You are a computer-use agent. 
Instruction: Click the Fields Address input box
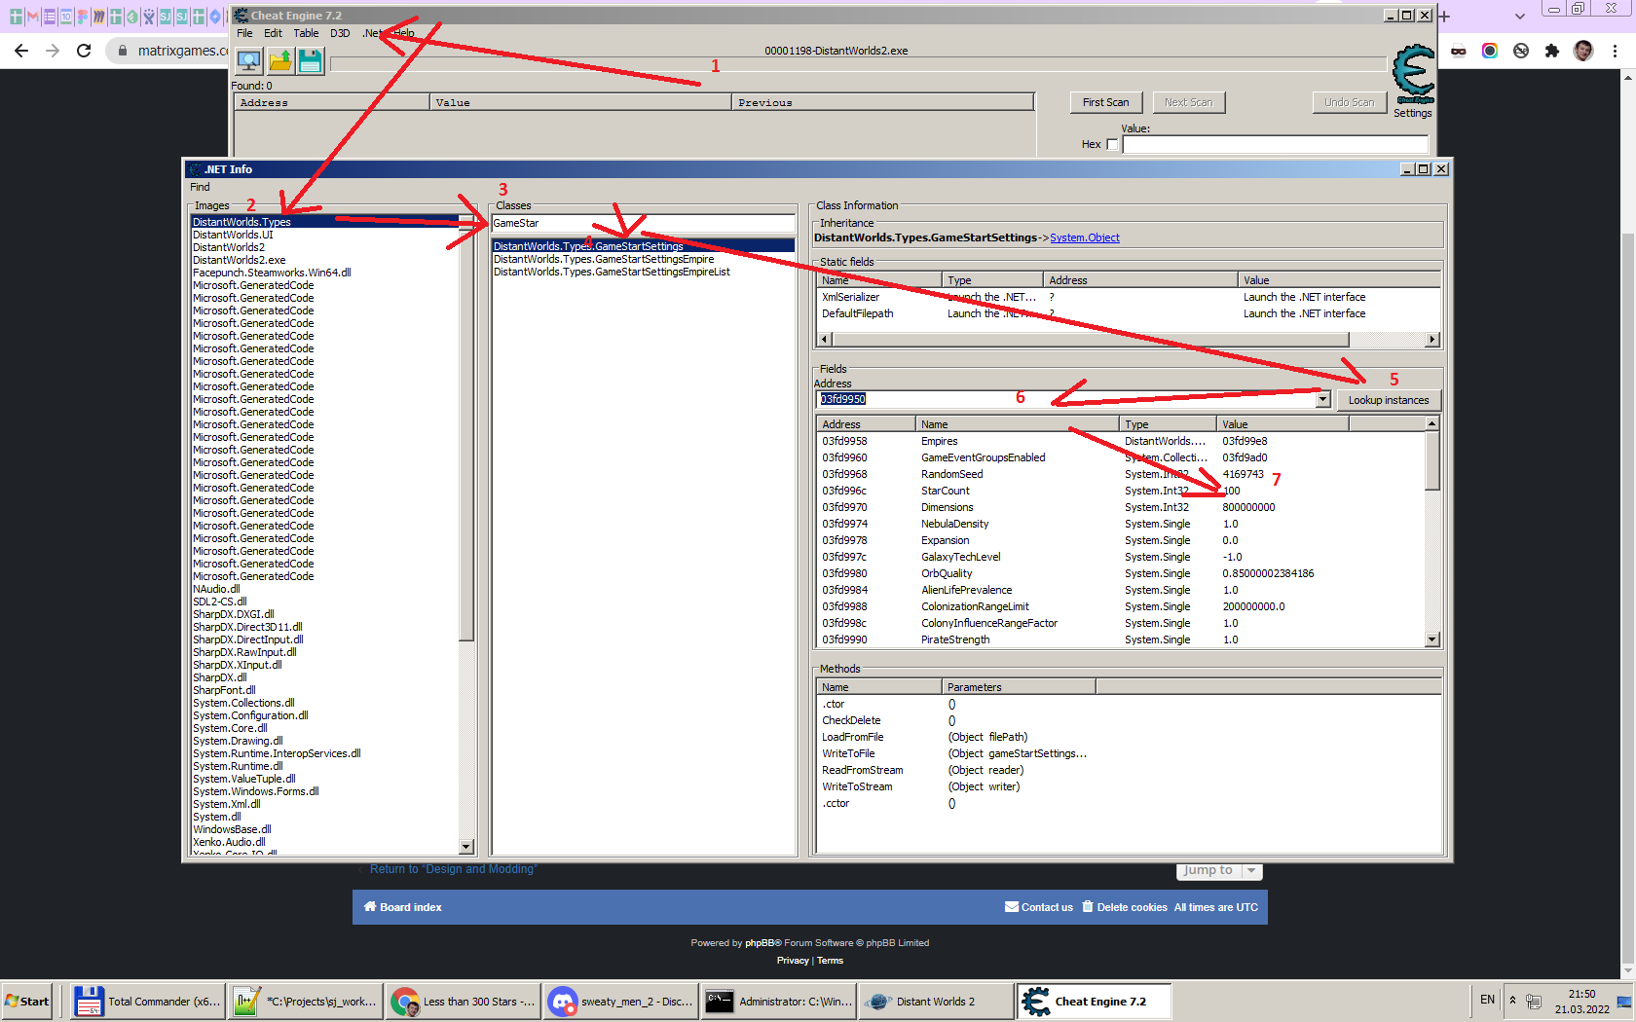point(1064,399)
